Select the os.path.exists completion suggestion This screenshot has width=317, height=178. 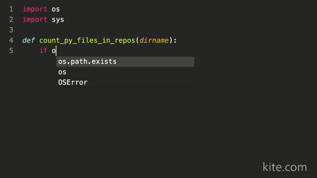pyautogui.click(x=87, y=61)
